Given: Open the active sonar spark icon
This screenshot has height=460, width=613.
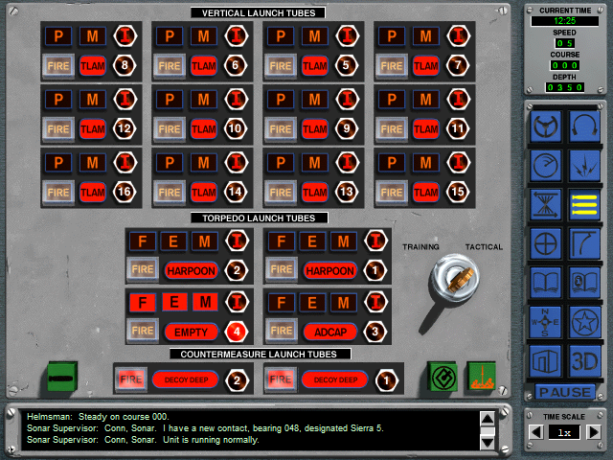Looking at the screenshot, I should [x=584, y=165].
